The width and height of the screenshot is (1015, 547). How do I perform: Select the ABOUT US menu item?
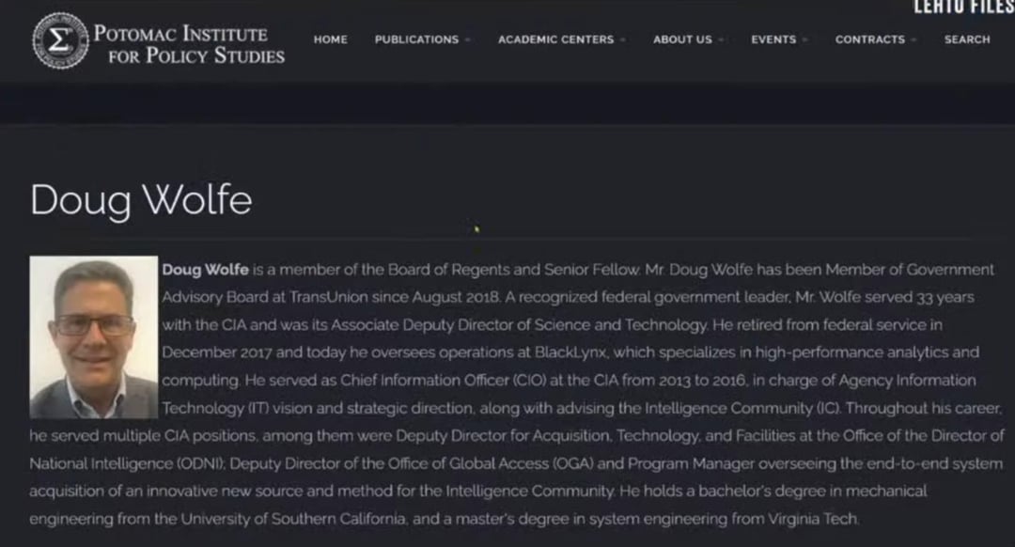(682, 39)
